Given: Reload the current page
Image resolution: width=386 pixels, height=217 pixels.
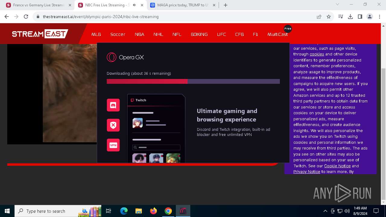Looking at the screenshot, I should pyautogui.click(x=26, y=17).
